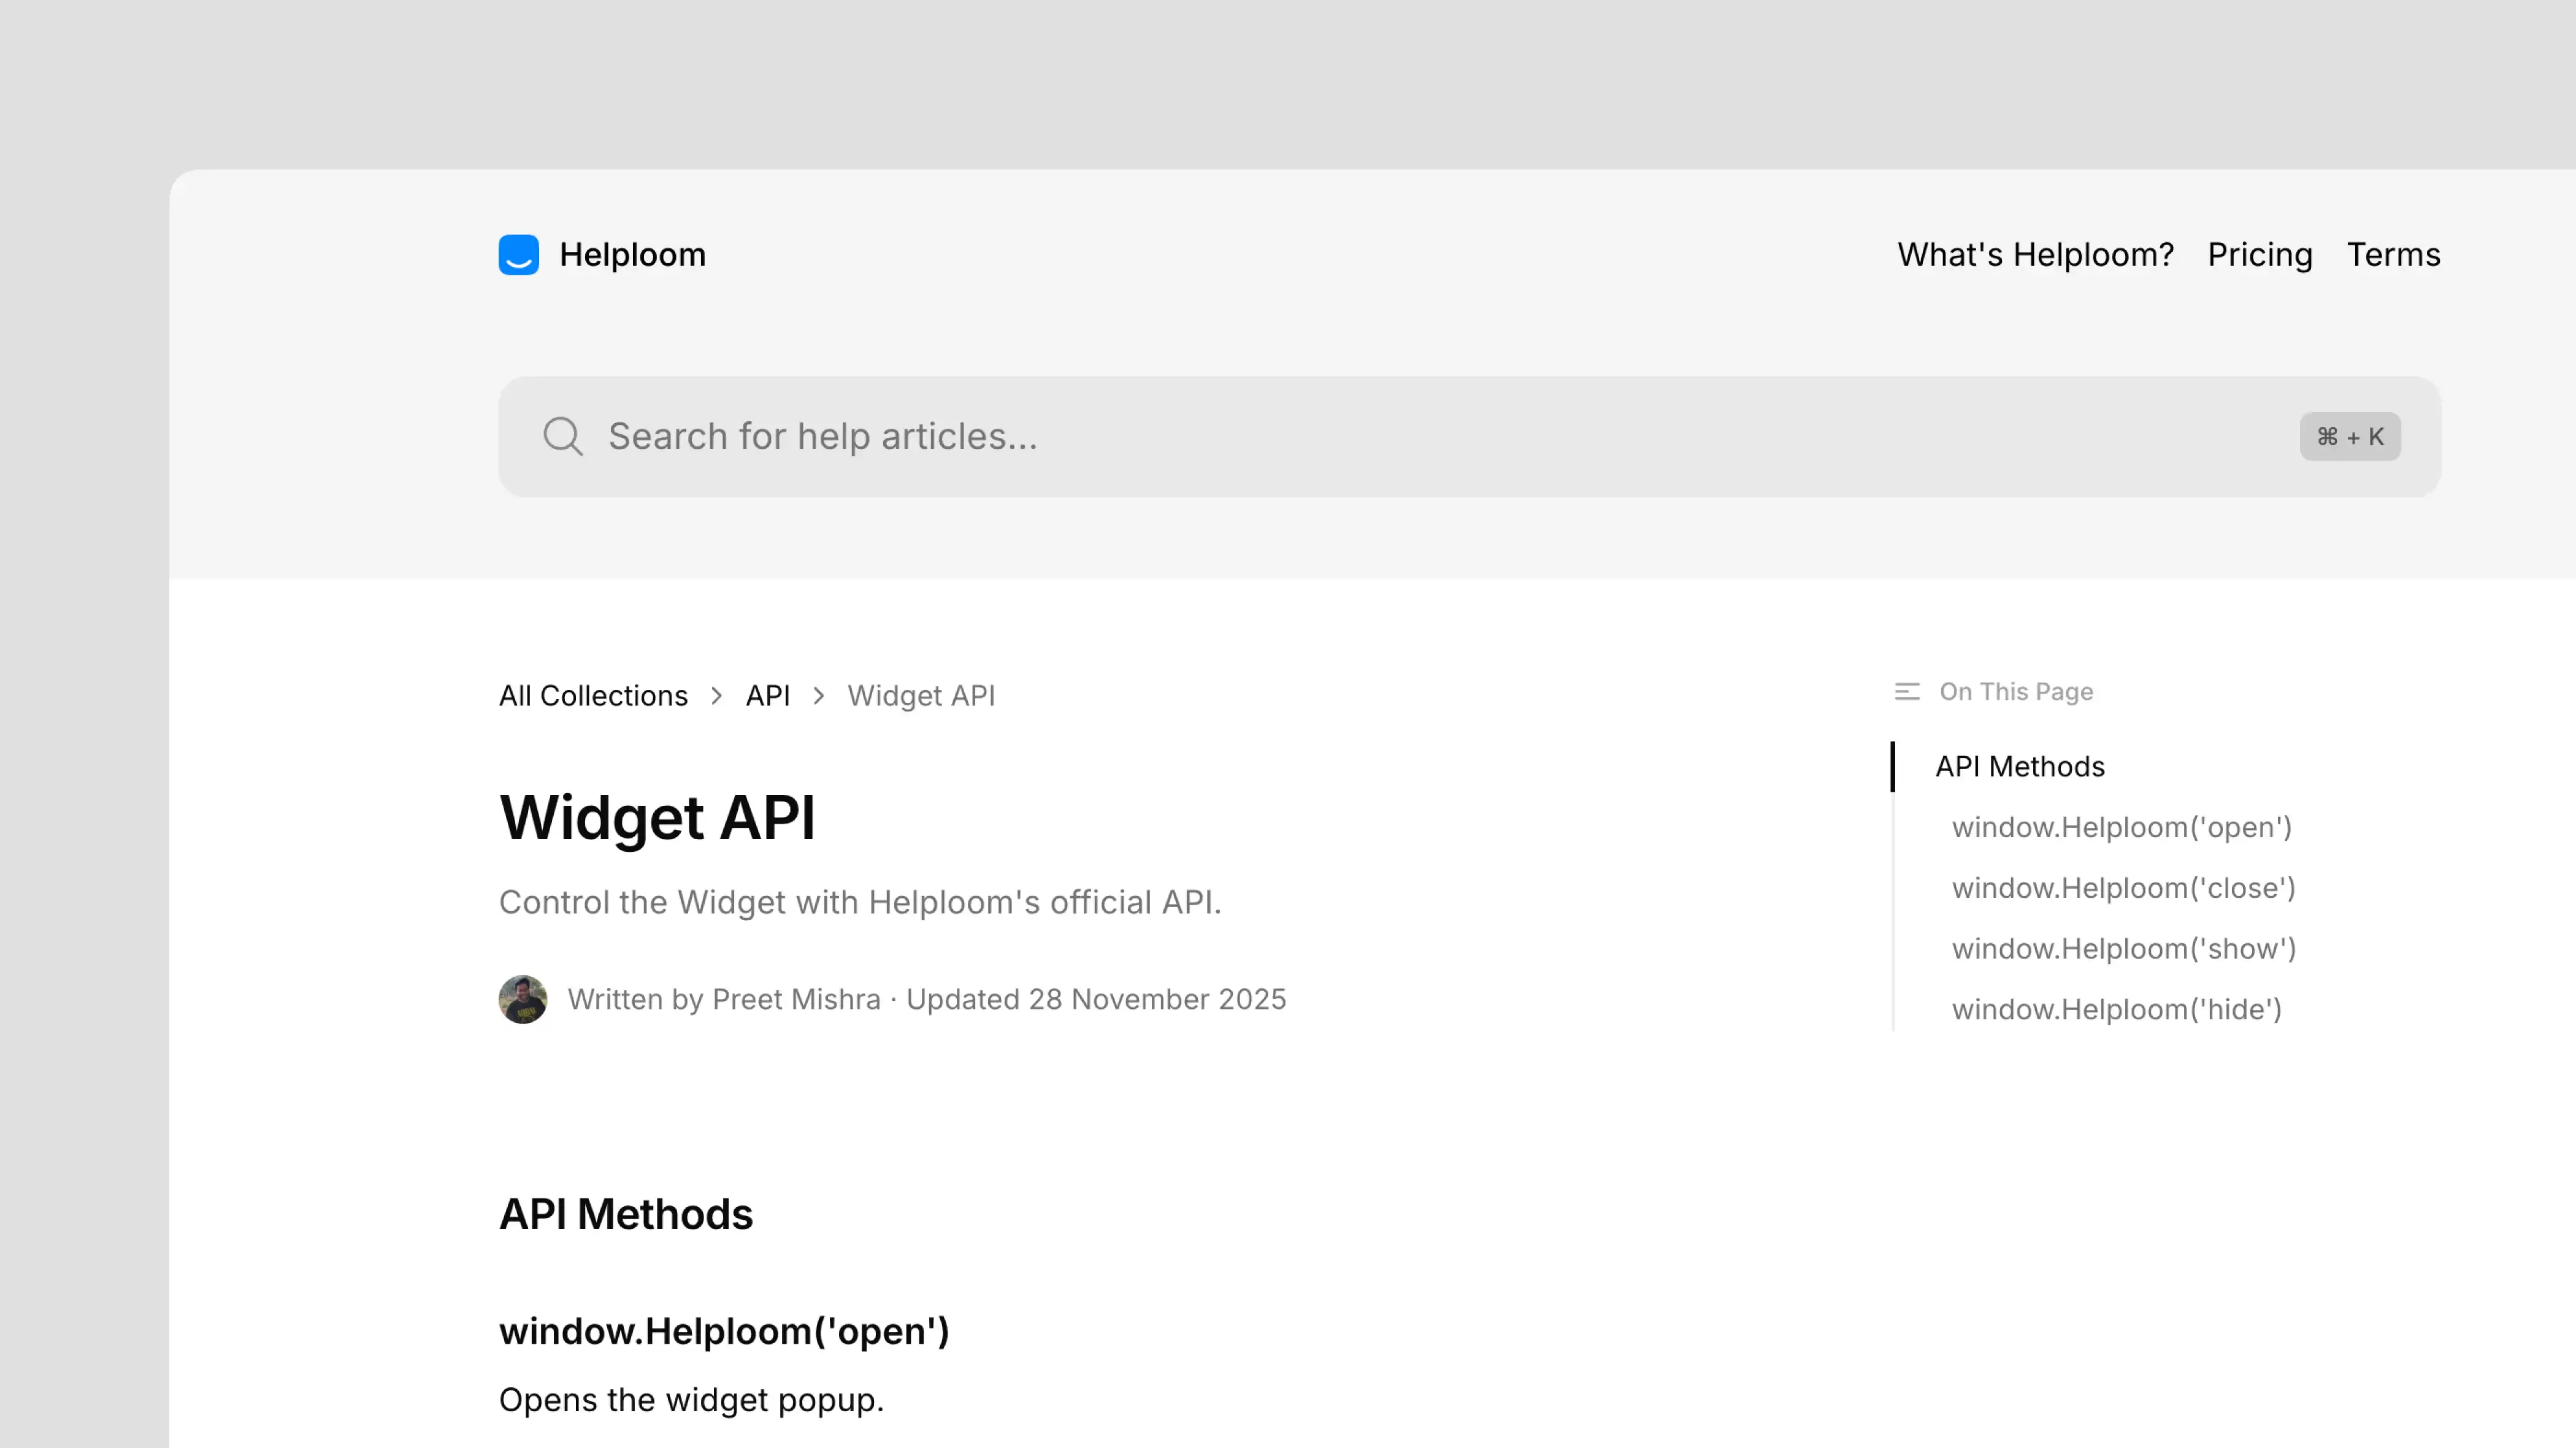
Task: Click Preet Mishra's author avatar
Action: (522, 999)
